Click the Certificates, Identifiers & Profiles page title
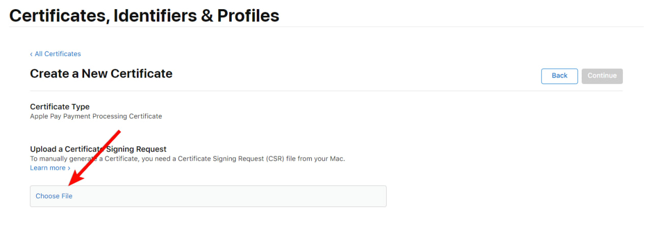652x232 pixels. coord(144,15)
